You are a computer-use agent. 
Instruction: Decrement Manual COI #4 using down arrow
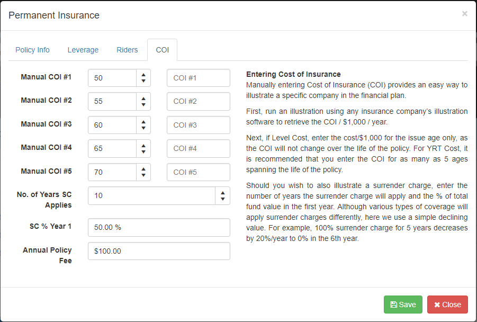[x=143, y=152]
